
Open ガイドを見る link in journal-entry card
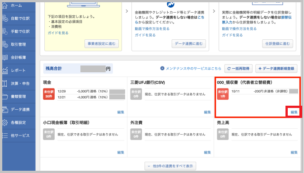[232, 35]
